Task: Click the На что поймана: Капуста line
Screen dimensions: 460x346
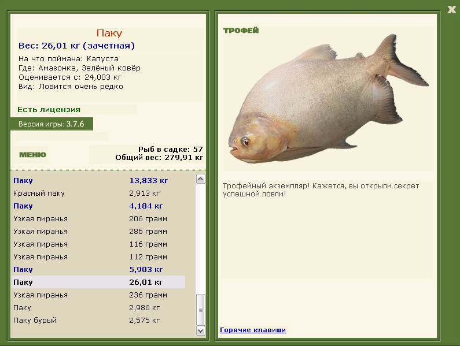Action: click(68, 59)
